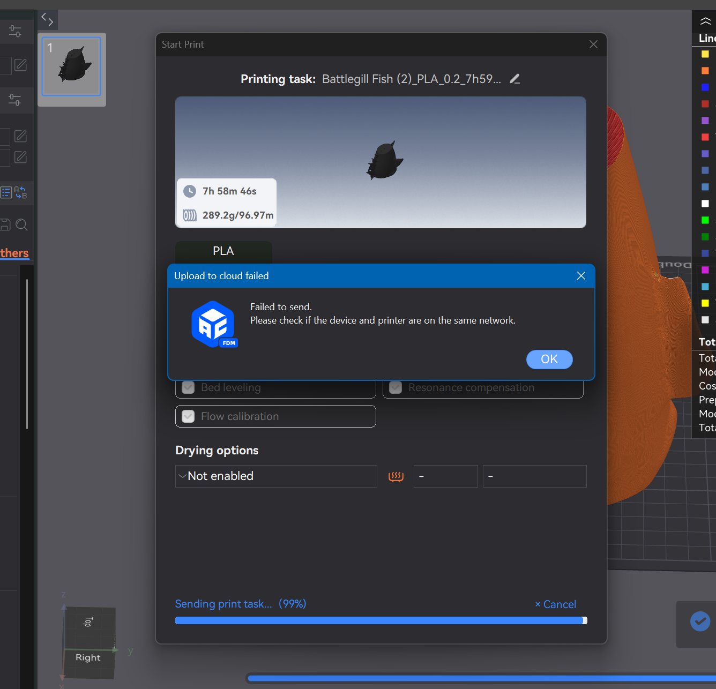Select the PLA filament tab
Viewport: 716px width, 689px height.
tap(223, 251)
